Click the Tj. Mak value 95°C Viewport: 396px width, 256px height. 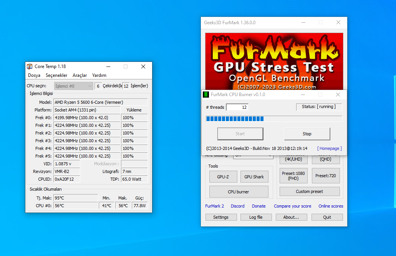pos(76,198)
